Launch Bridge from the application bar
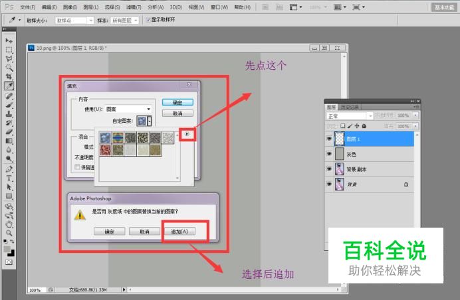The width and height of the screenshot is (460, 300). coord(265,7)
